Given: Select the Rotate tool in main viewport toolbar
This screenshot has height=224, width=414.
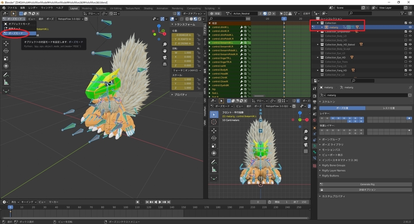Looking at the screenshot, I should pyautogui.click(x=6, y=51).
